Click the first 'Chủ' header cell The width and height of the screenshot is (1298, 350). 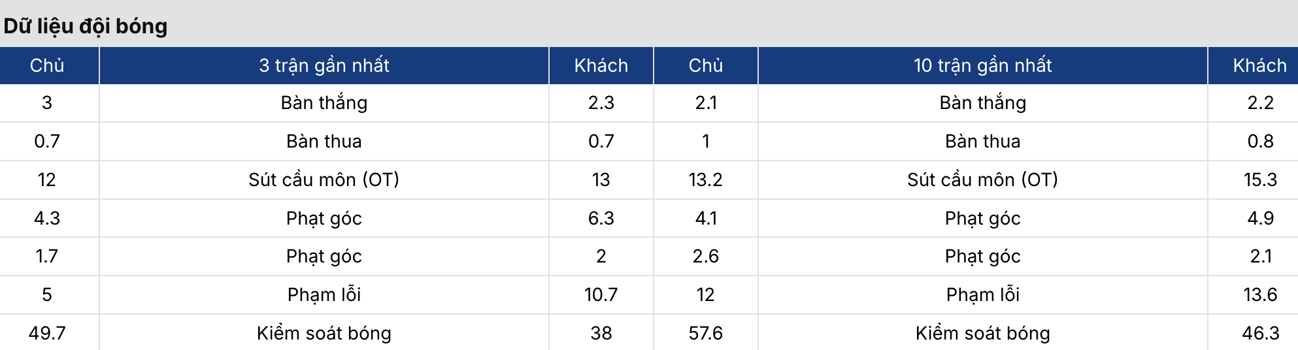[x=47, y=65]
